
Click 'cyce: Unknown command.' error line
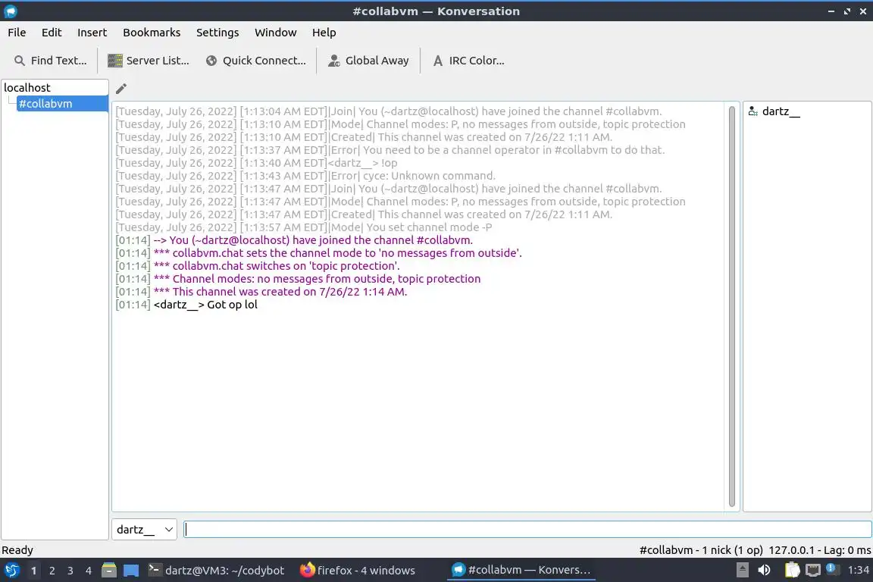(x=305, y=176)
